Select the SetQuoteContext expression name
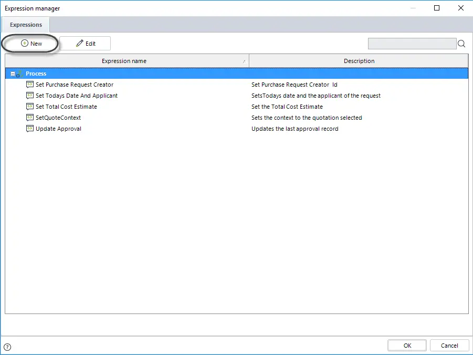 click(x=58, y=118)
